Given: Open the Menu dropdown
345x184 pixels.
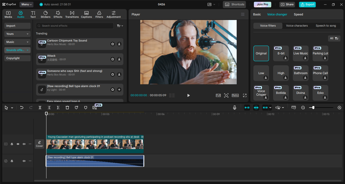Looking at the screenshot, I should [26, 4].
